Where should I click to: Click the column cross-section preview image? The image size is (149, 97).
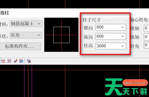(61, 35)
